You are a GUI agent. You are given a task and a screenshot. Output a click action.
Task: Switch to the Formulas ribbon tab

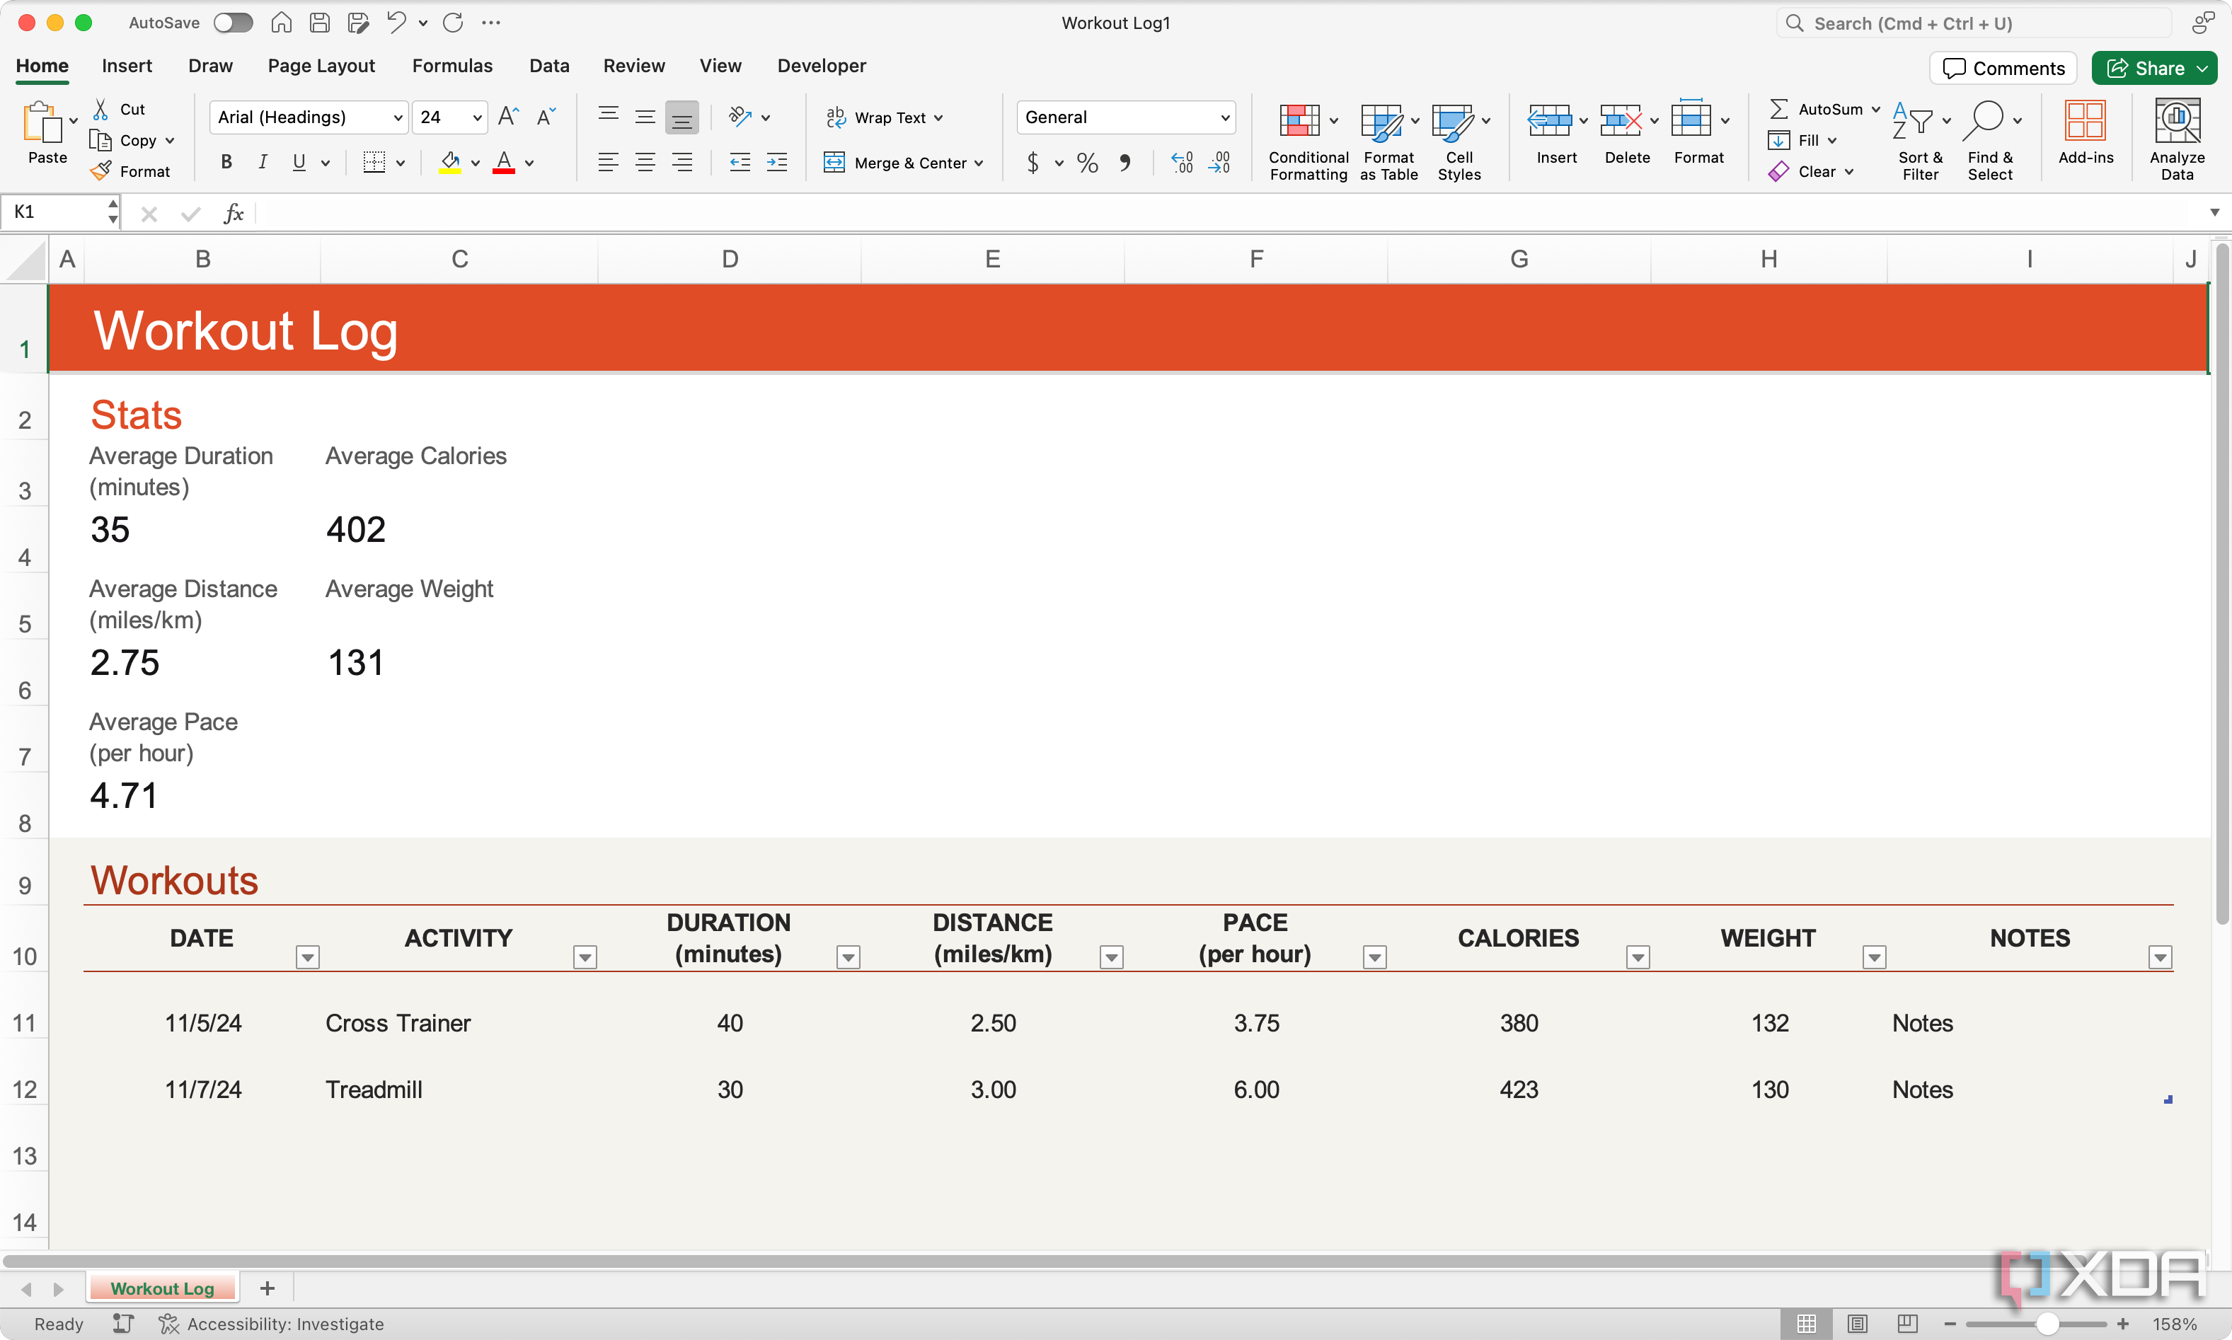453,65
